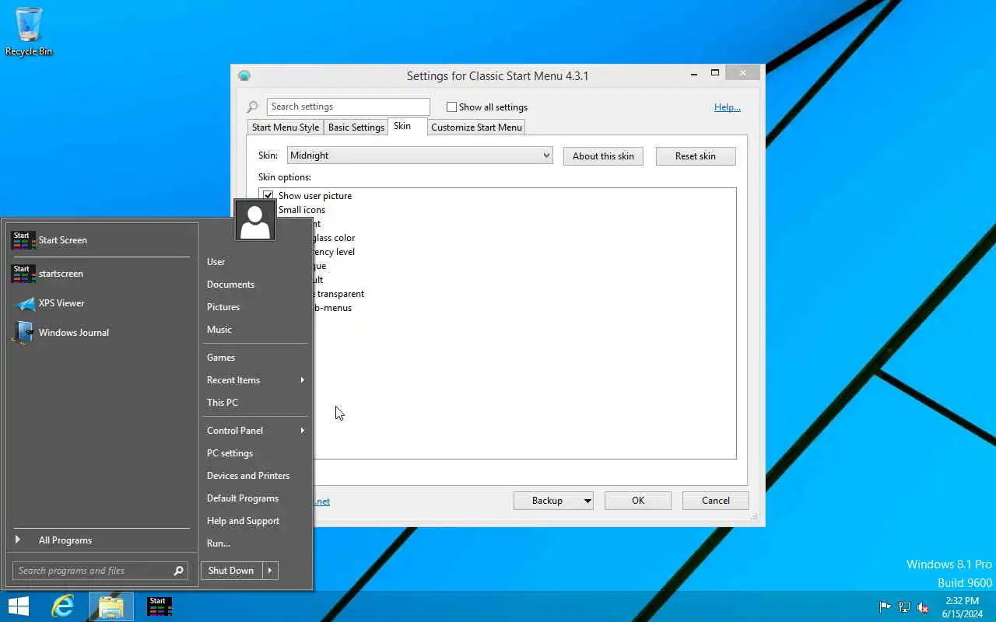Click the About this skin button
Image resolution: width=996 pixels, height=622 pixels.
(603, 156)
